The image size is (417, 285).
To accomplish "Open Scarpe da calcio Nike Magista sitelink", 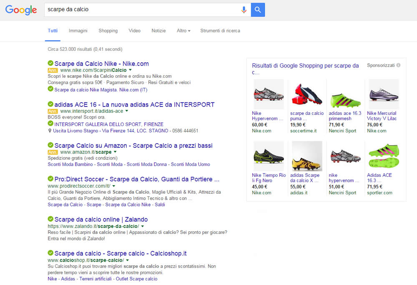I will [101, 90].
